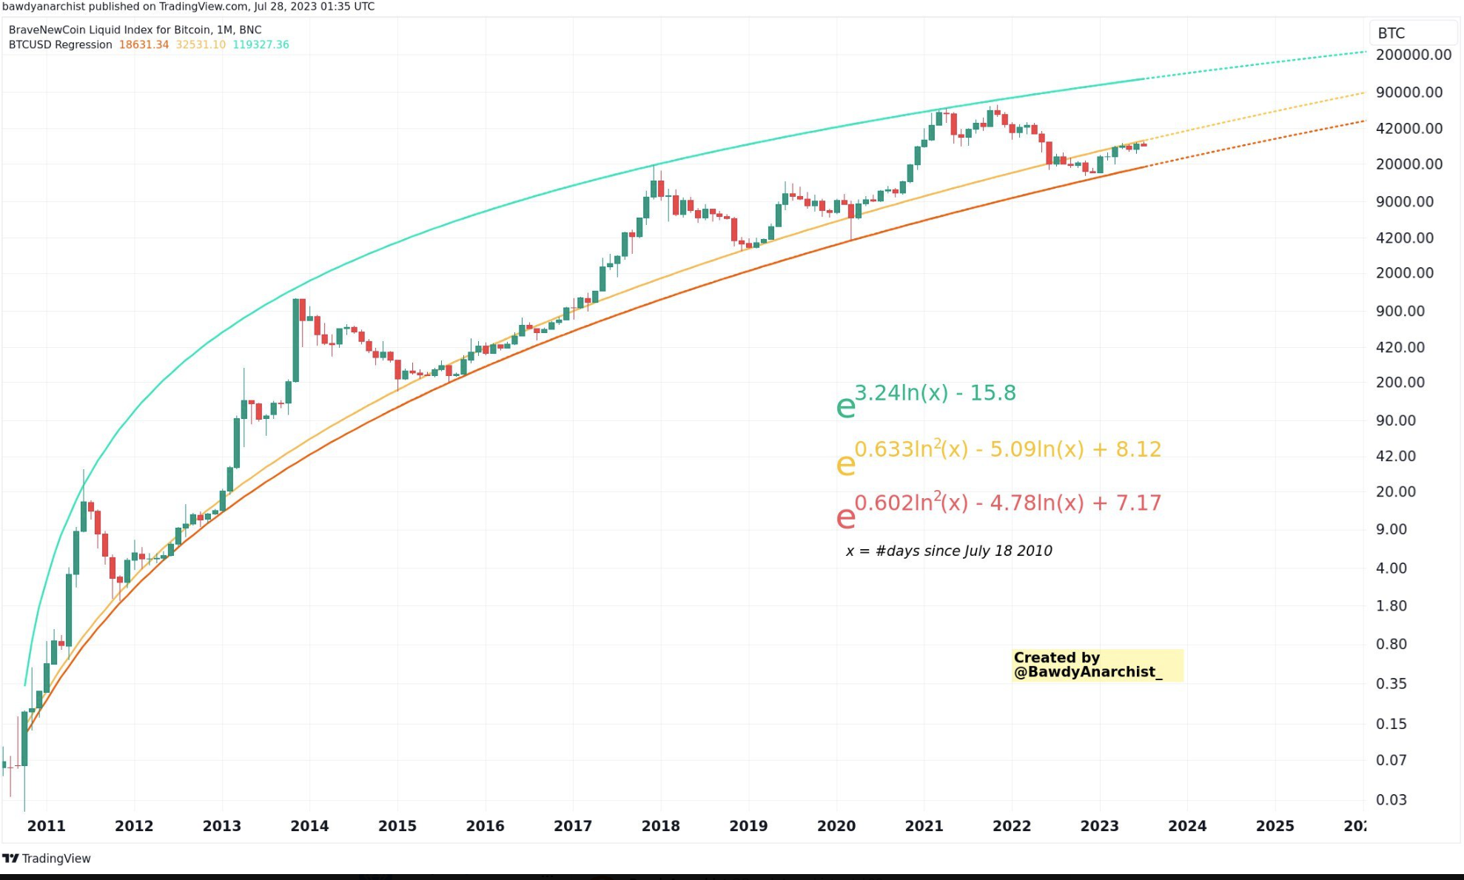Click the yellow regression value 32531.10

click(x=201, y=44)
